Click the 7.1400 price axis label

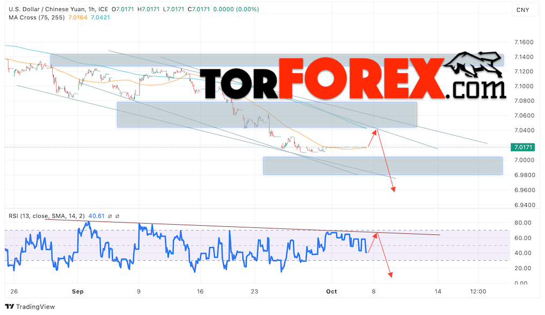click(x=524, y=56)
